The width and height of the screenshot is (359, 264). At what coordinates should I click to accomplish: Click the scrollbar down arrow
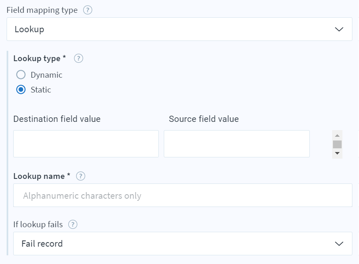point(337,154)
